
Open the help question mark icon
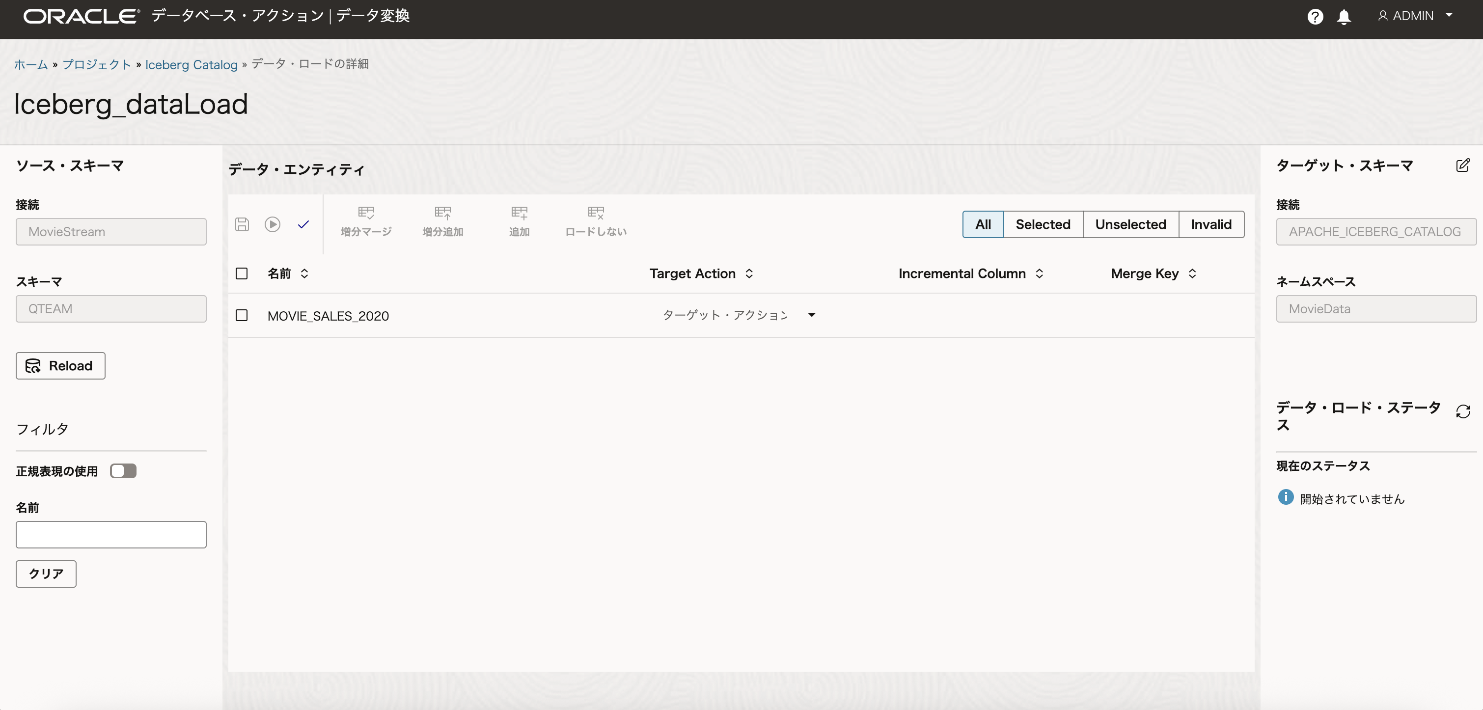coord(1315,17)
